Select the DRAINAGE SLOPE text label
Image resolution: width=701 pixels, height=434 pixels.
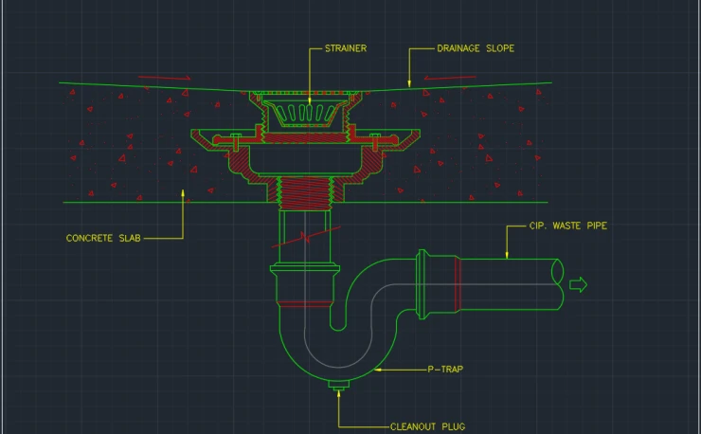(x=476, y=48)
